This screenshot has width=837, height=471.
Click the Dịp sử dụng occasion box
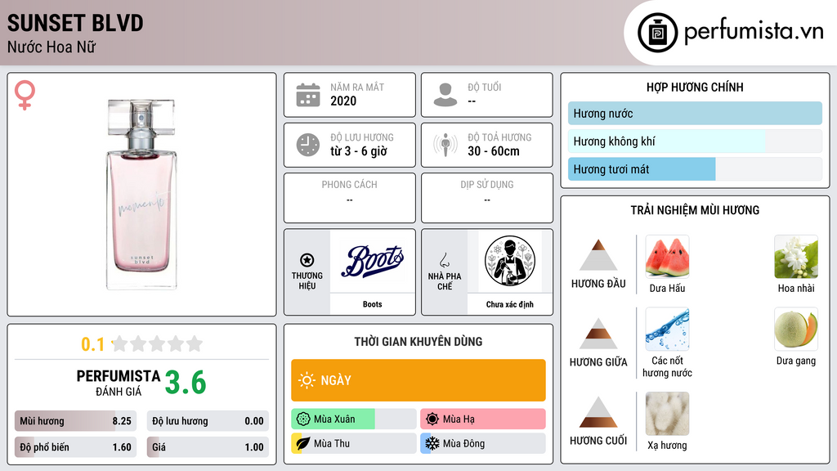coord(487,198)
